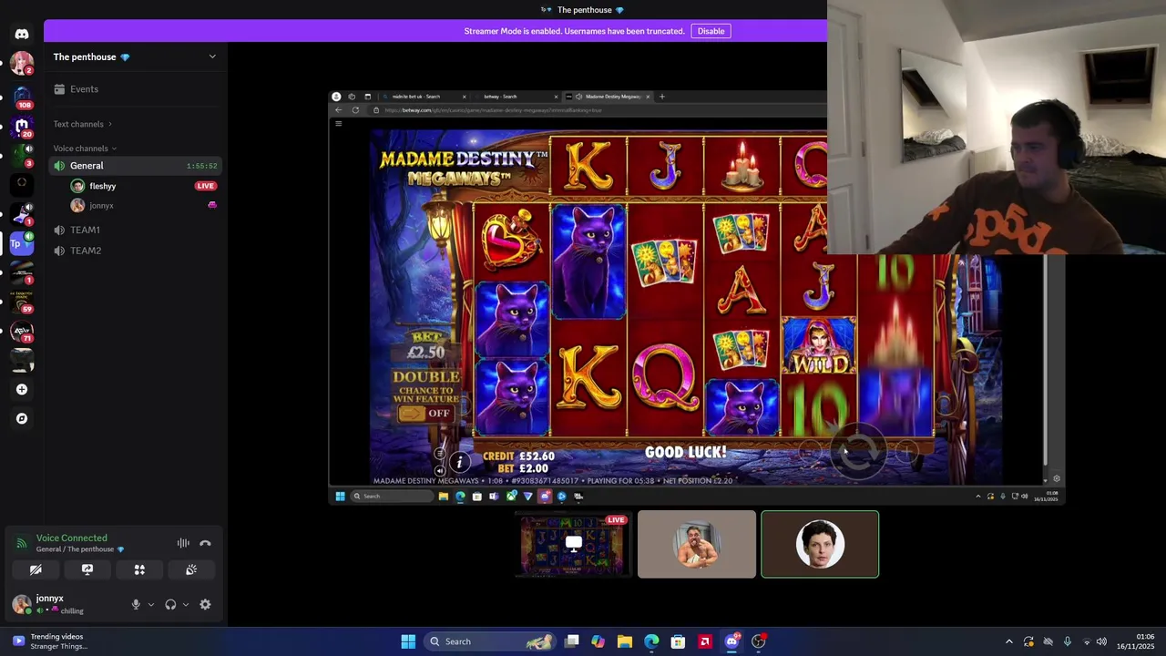This screenshot has width=1166, height=656.
Task: Click the slot game info button
Action: pos(459,462)
